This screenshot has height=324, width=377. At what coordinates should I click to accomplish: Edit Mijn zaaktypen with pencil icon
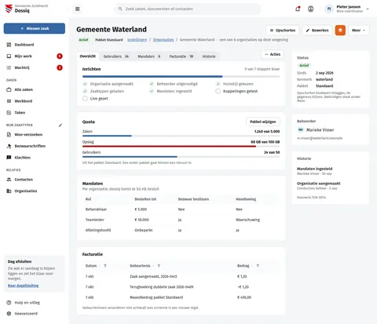pos(60,126)
